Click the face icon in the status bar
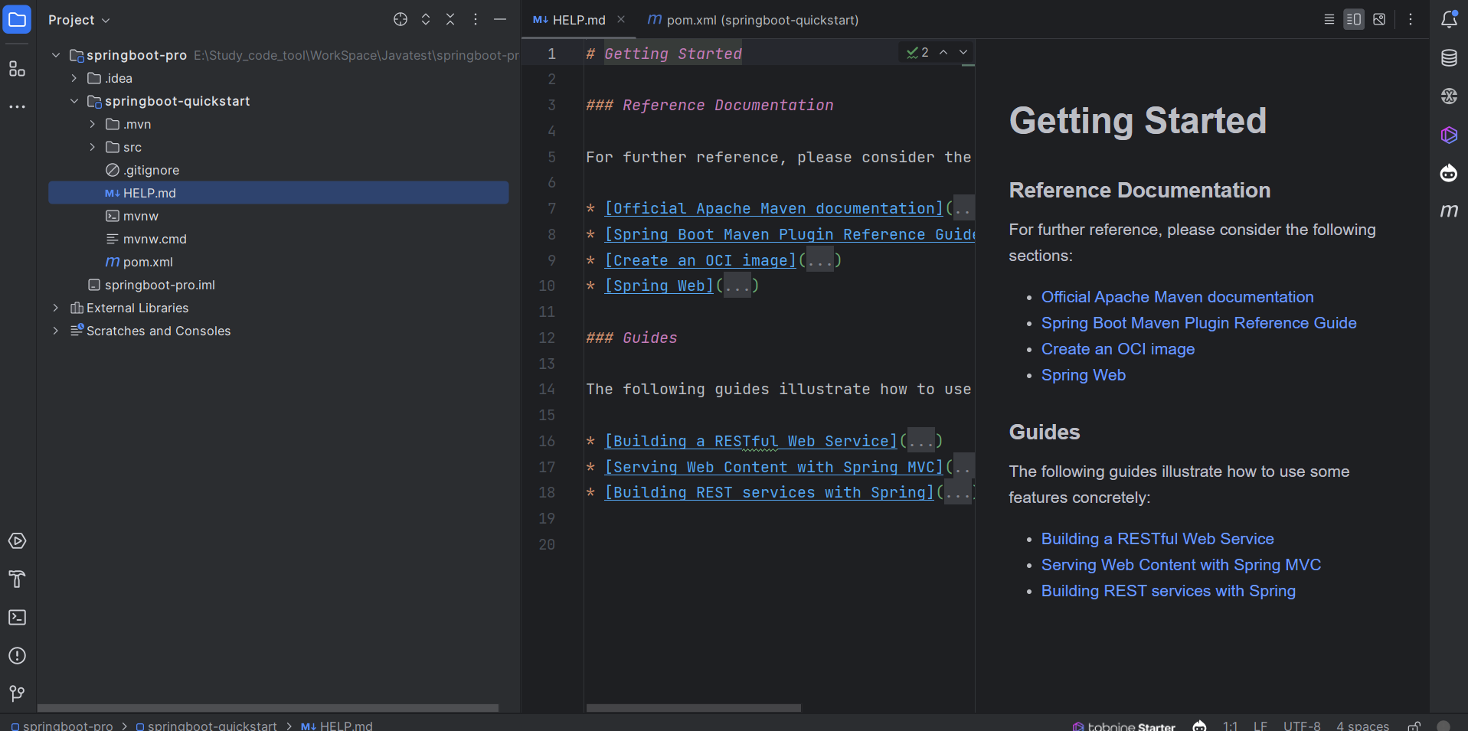 [1199, 726]
